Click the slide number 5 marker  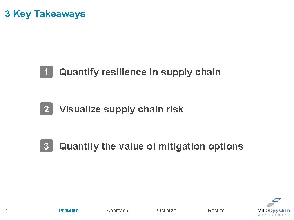(6, 209)
